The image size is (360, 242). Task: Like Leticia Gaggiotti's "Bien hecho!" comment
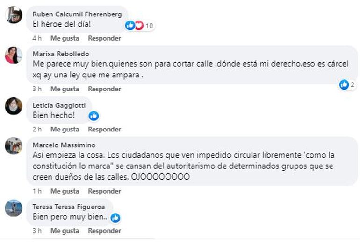(x=65, y=129)
